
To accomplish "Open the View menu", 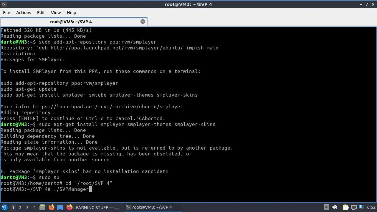I will coord(56,13).
